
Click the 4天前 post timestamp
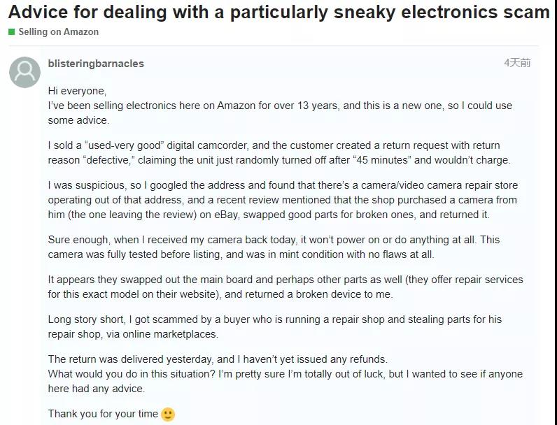pyautogui.click(x=517, y=63)
